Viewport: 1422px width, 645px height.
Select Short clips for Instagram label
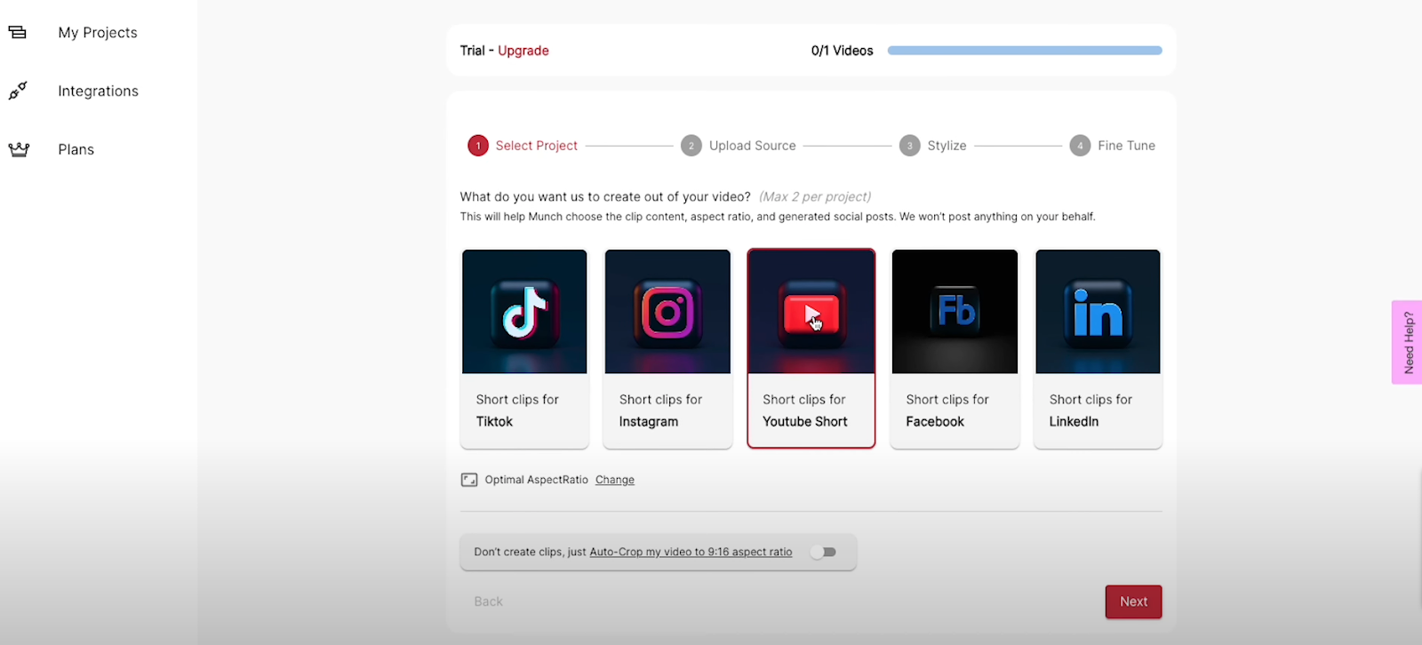click(x=660, y=410)
